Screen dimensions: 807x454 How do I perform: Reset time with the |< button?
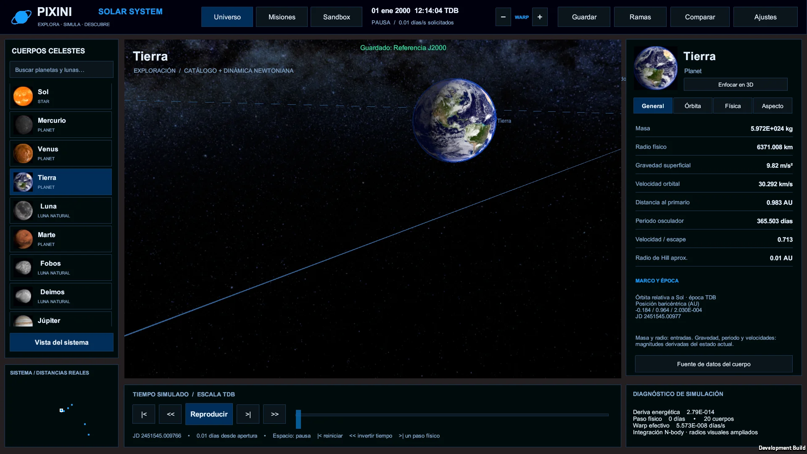pyautogui.click(x=144, y=414)
